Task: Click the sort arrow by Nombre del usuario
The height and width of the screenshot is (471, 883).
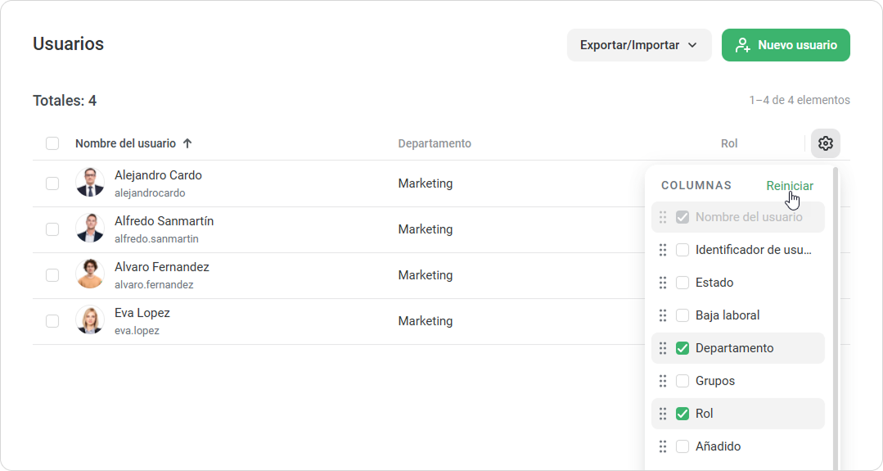Action: (x=187, y=143)
